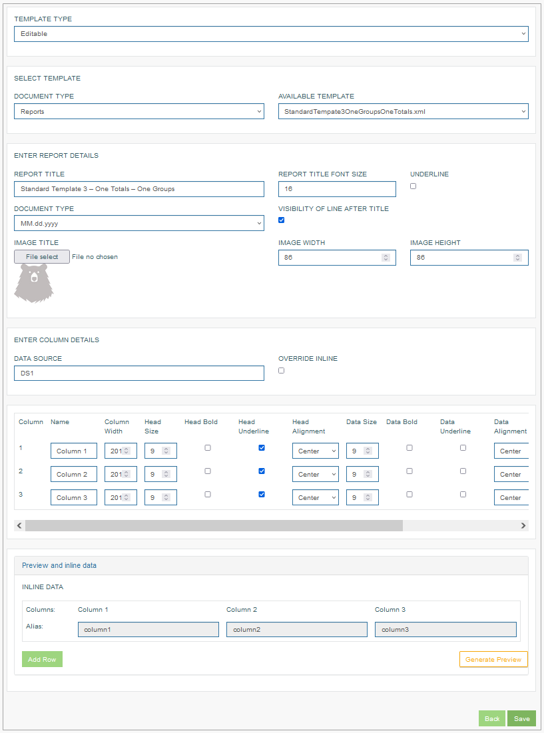Click the scroll right arrow of column table
This screenshot has width=544, height=733.
[x=523, y=526]
